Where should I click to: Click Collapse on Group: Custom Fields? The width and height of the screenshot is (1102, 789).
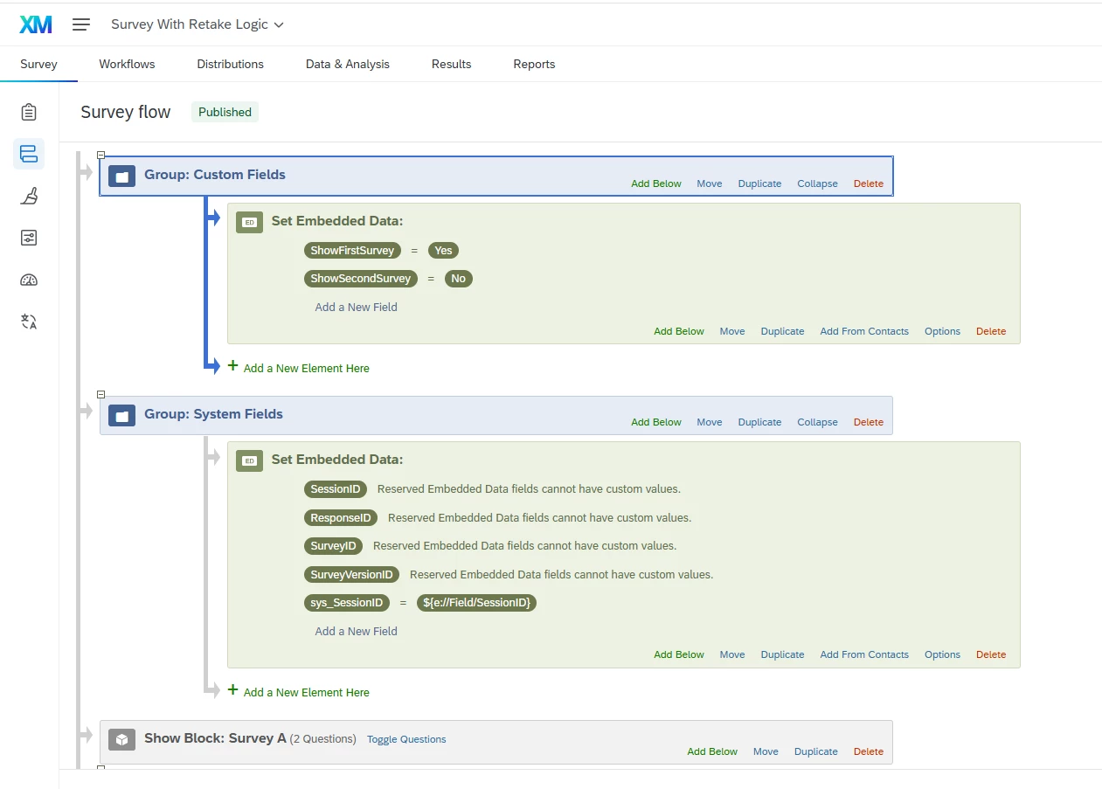(x=817, y=183)
